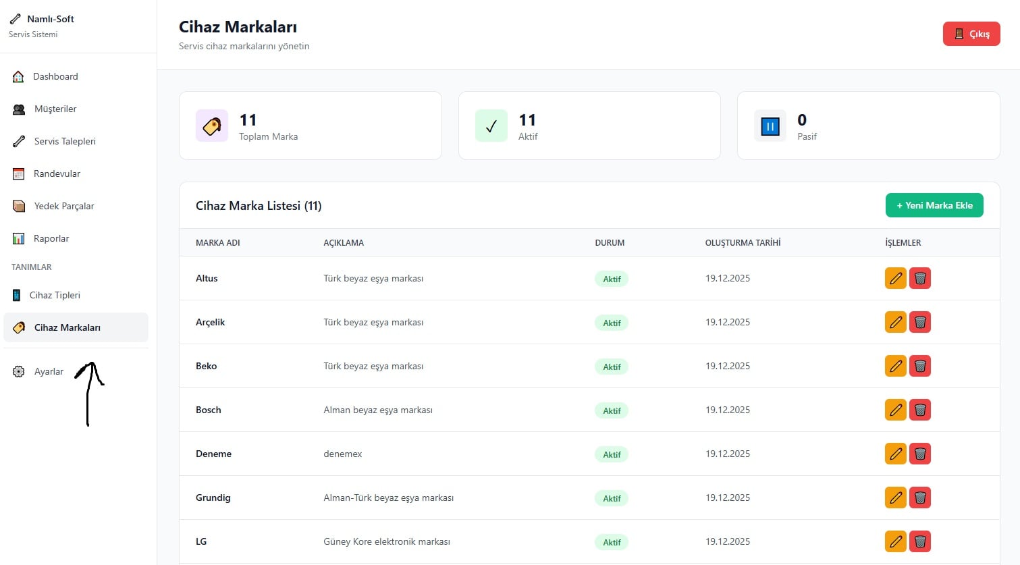Click the Namlı-Soft logo title
1020x565 pixels.
point(51,19)
